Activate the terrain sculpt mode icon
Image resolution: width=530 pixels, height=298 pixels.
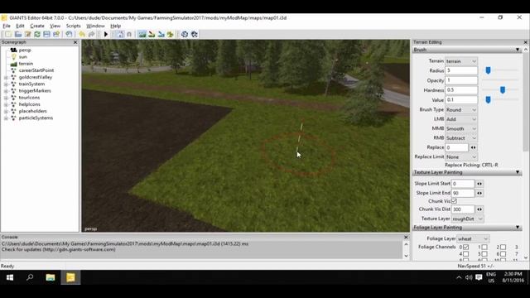coord(142,34)
